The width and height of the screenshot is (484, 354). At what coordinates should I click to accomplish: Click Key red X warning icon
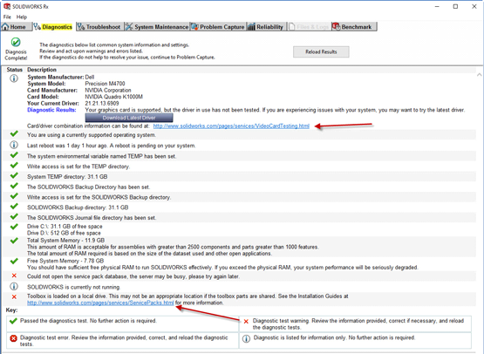click(x=246, y=322)
